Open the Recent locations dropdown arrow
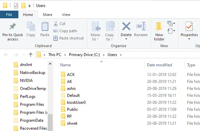Viewport: 200px width, 131px height. 24,55
